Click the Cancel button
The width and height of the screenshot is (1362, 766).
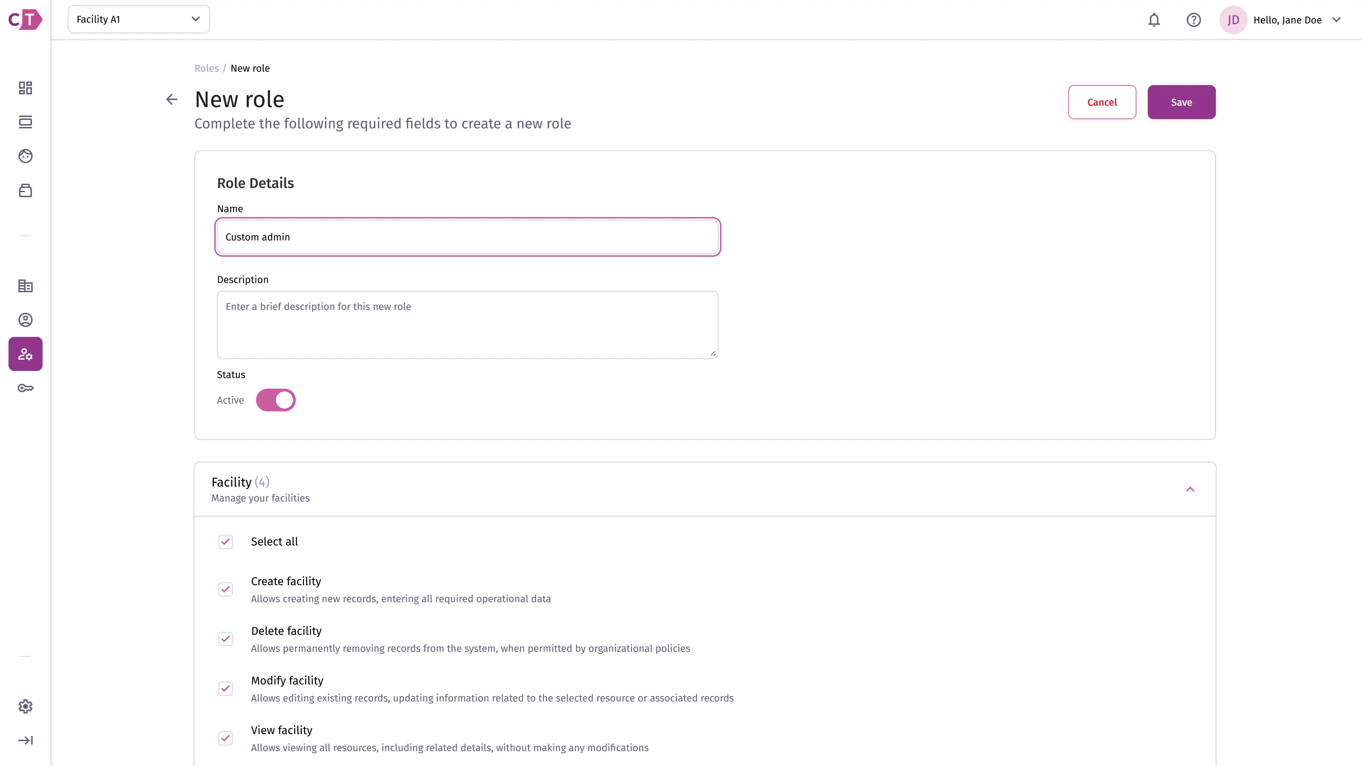1102,102
